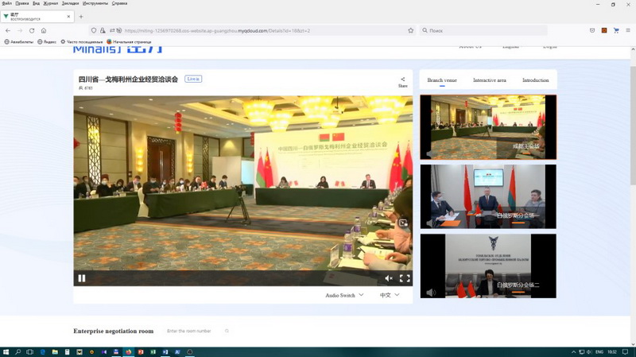Open the Pocket icon in the toolbar

point(592,30)
